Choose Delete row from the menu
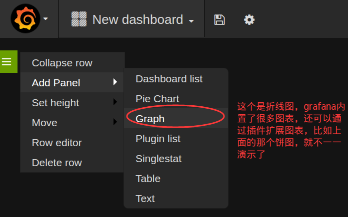Image resolution: width=348 pixels, height=217 pixels. click(x=56, y=163)
